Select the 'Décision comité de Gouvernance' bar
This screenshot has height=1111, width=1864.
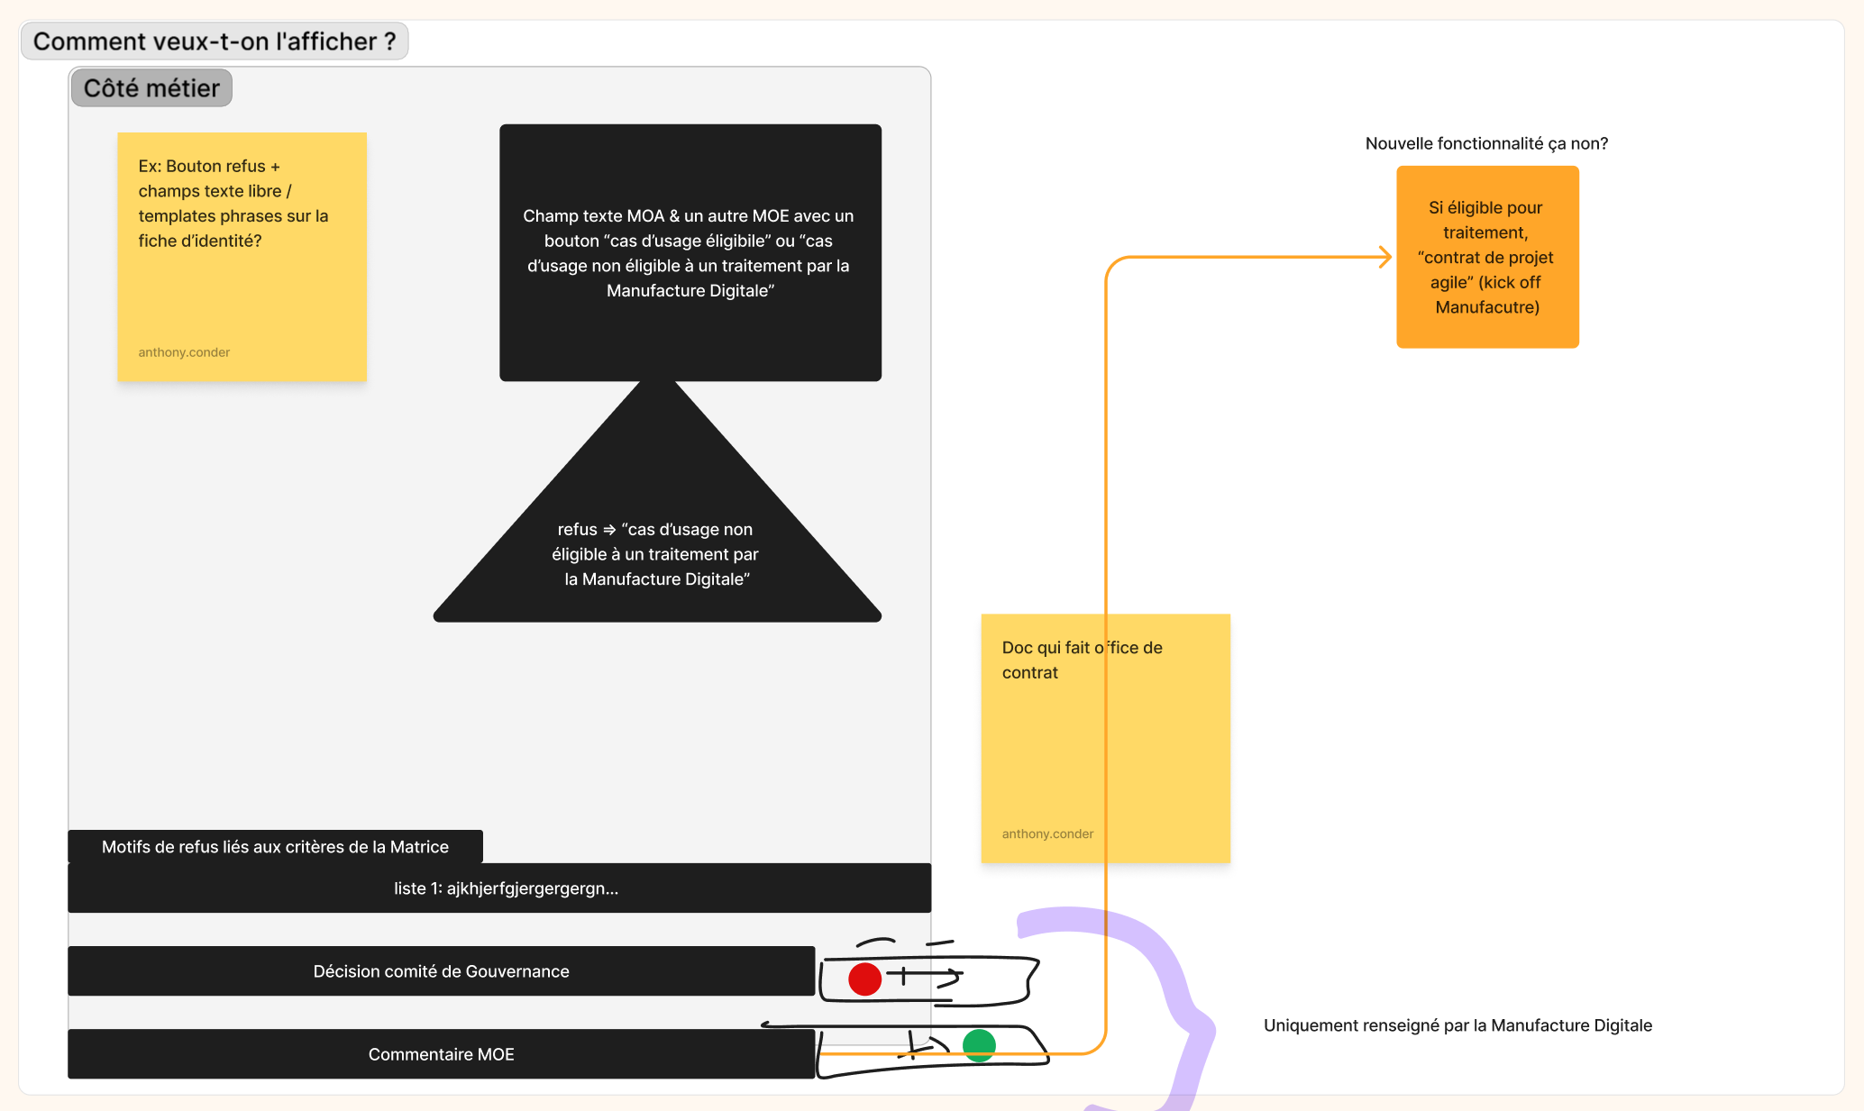coord(441,971)
